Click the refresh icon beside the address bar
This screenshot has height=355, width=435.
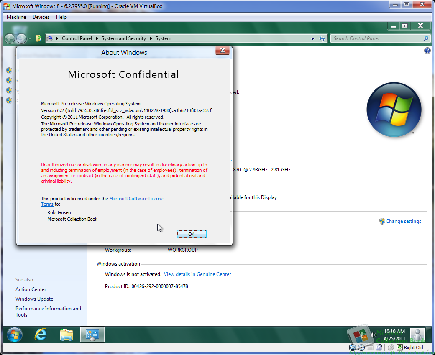322,38
